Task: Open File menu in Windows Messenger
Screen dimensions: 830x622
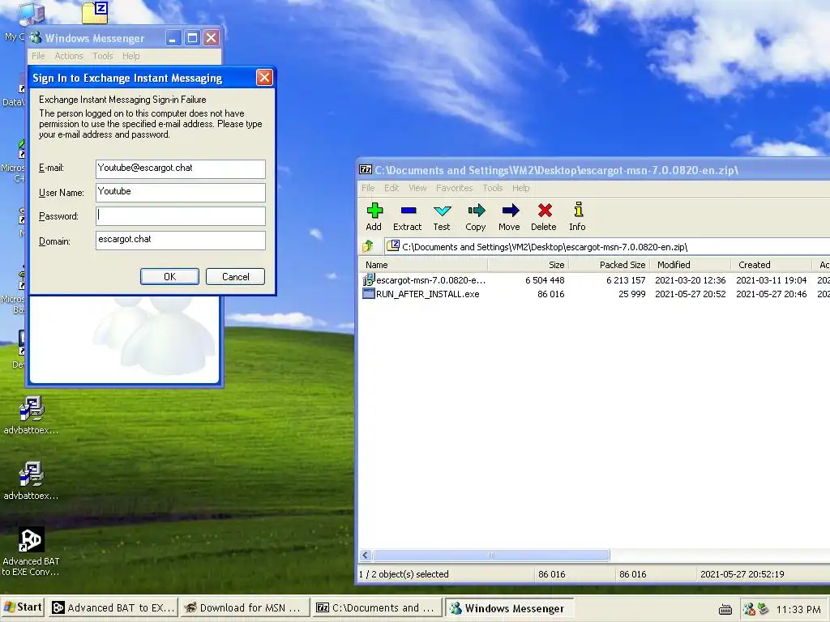Action: point(38,56)
